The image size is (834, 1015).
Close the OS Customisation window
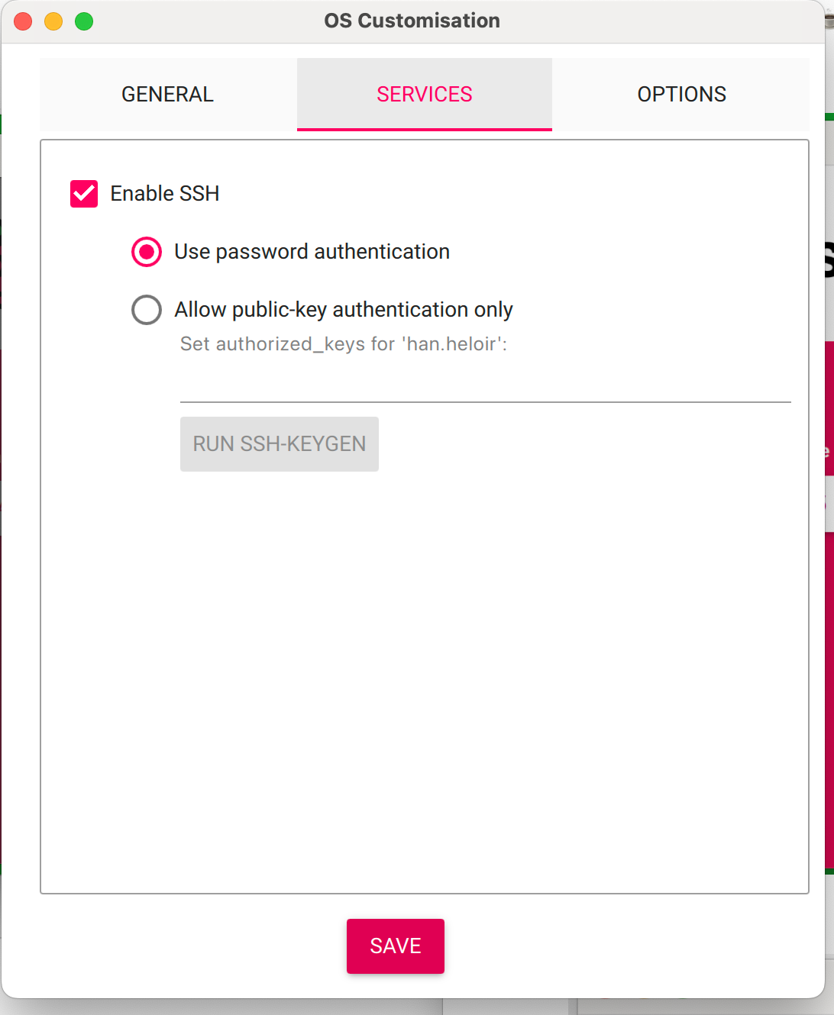click(x=23, y=21)
